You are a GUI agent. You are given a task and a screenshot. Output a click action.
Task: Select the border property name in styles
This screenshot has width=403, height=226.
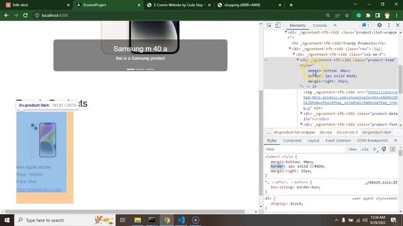click(277, 166)
